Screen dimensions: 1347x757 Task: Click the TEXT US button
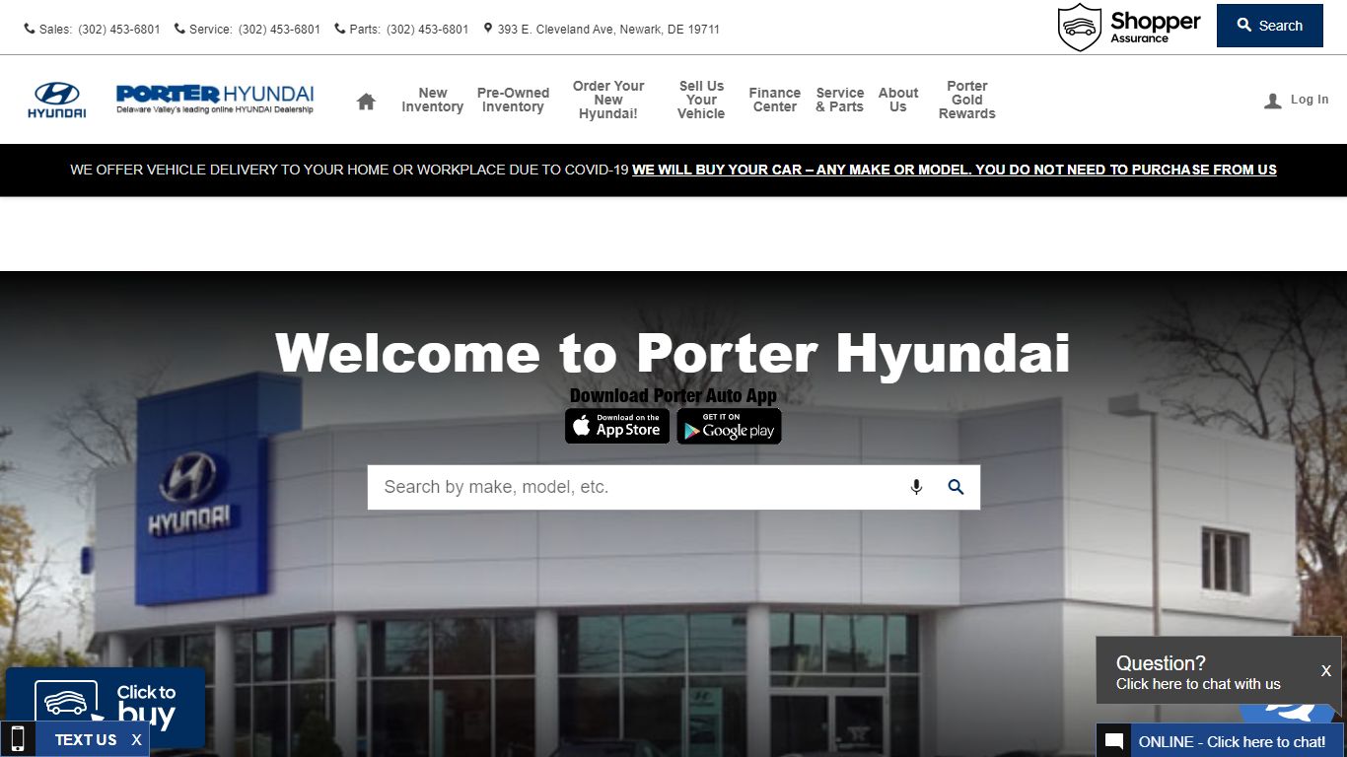[x=86, y=739]
